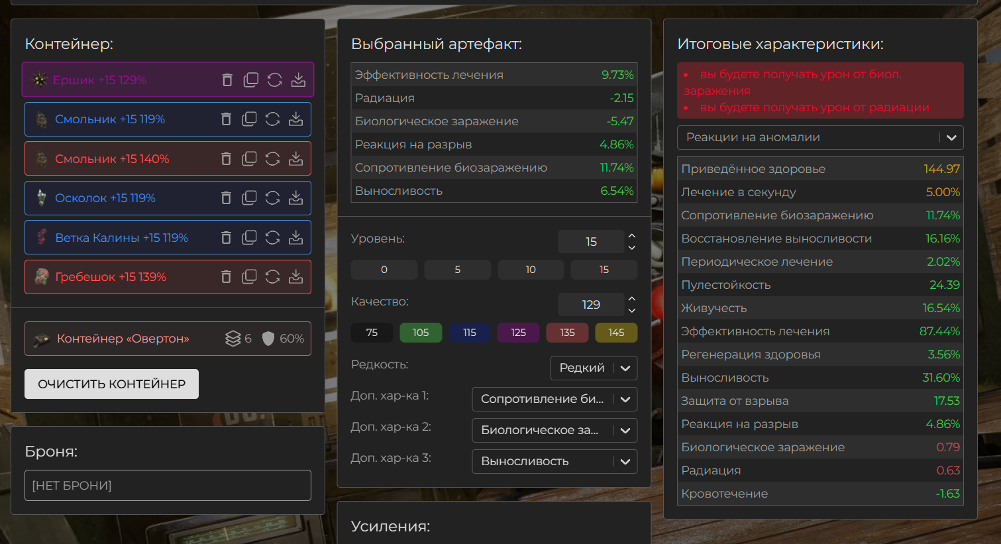Duplicate the Гребешок +15 139% artifact
Viewport: 1001px width, 544px height.
click(249, 277)
